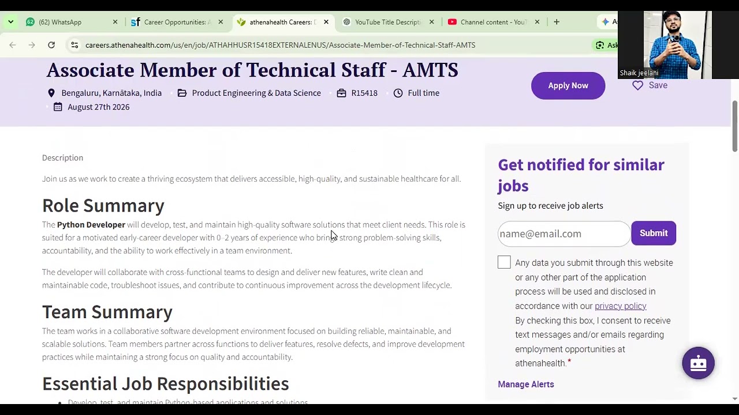Click the Essential Job Responsibilities heading
The width and height of the screenshot is (739, 415).
coord(166,384)
